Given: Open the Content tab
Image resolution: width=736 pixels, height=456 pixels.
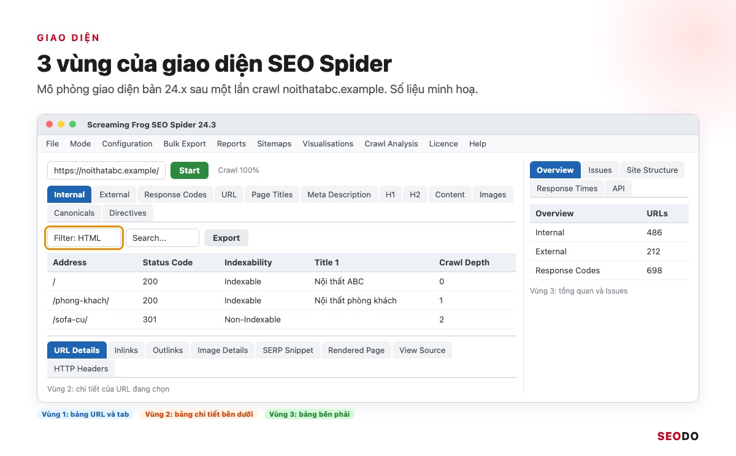Looking at the screenshot, I should [450, 195].
